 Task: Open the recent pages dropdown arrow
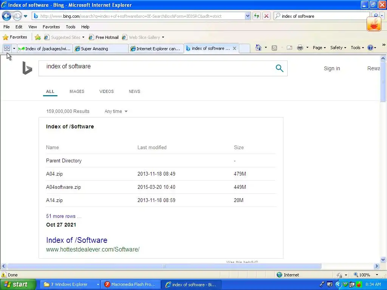25,16
